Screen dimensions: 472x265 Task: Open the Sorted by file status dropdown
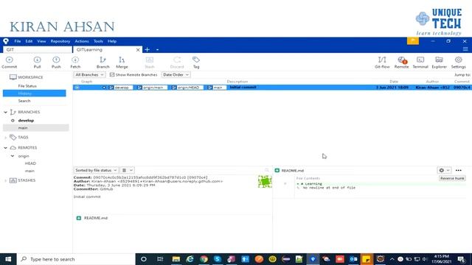(96, 170)
